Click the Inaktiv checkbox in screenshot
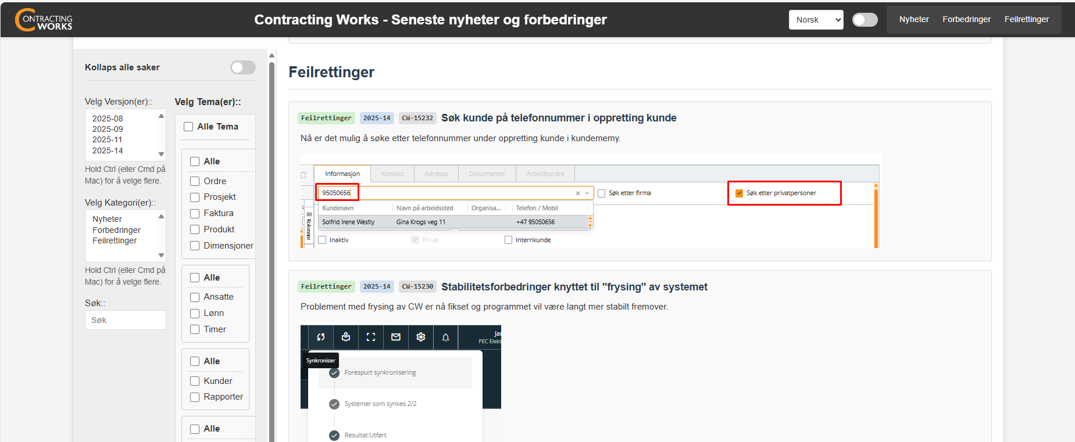This screenshot has height=442, width=1075. [x=322, y=240]
